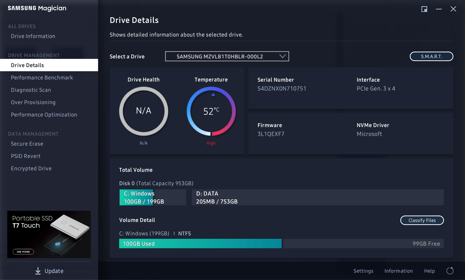Click the Update download arrow icon
This screenshot has height=280, width=465.
pos(38,271)
